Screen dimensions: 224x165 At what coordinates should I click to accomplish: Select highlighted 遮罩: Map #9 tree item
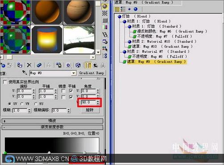pyautogui.click(x=154, y=62)
